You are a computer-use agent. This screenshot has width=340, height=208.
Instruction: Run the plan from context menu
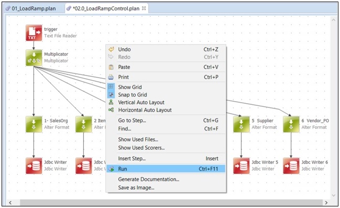[x=166, y=169]
